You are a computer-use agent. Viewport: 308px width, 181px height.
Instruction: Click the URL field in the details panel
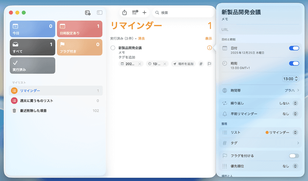pyautogui.click(x=260, y=30)
